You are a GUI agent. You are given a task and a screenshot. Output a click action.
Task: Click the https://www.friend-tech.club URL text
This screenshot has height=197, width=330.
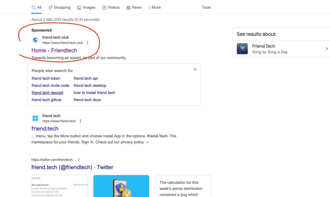point(63,43)
